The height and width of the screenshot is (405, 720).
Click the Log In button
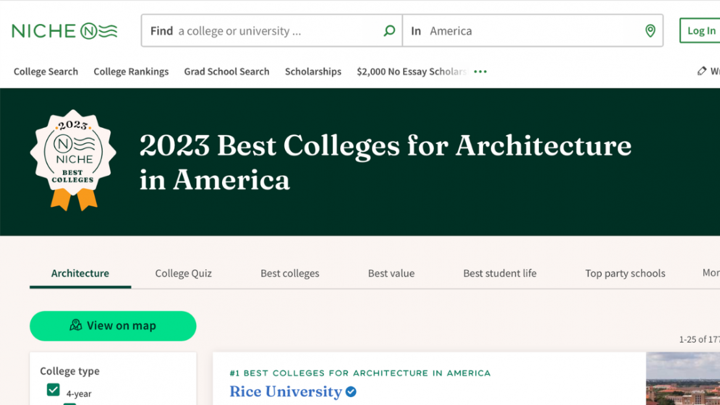(701, 31)
